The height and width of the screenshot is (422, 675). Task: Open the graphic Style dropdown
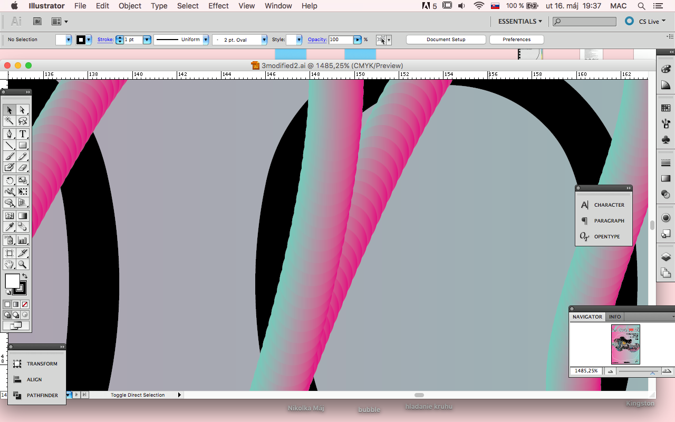pos(299,40)
